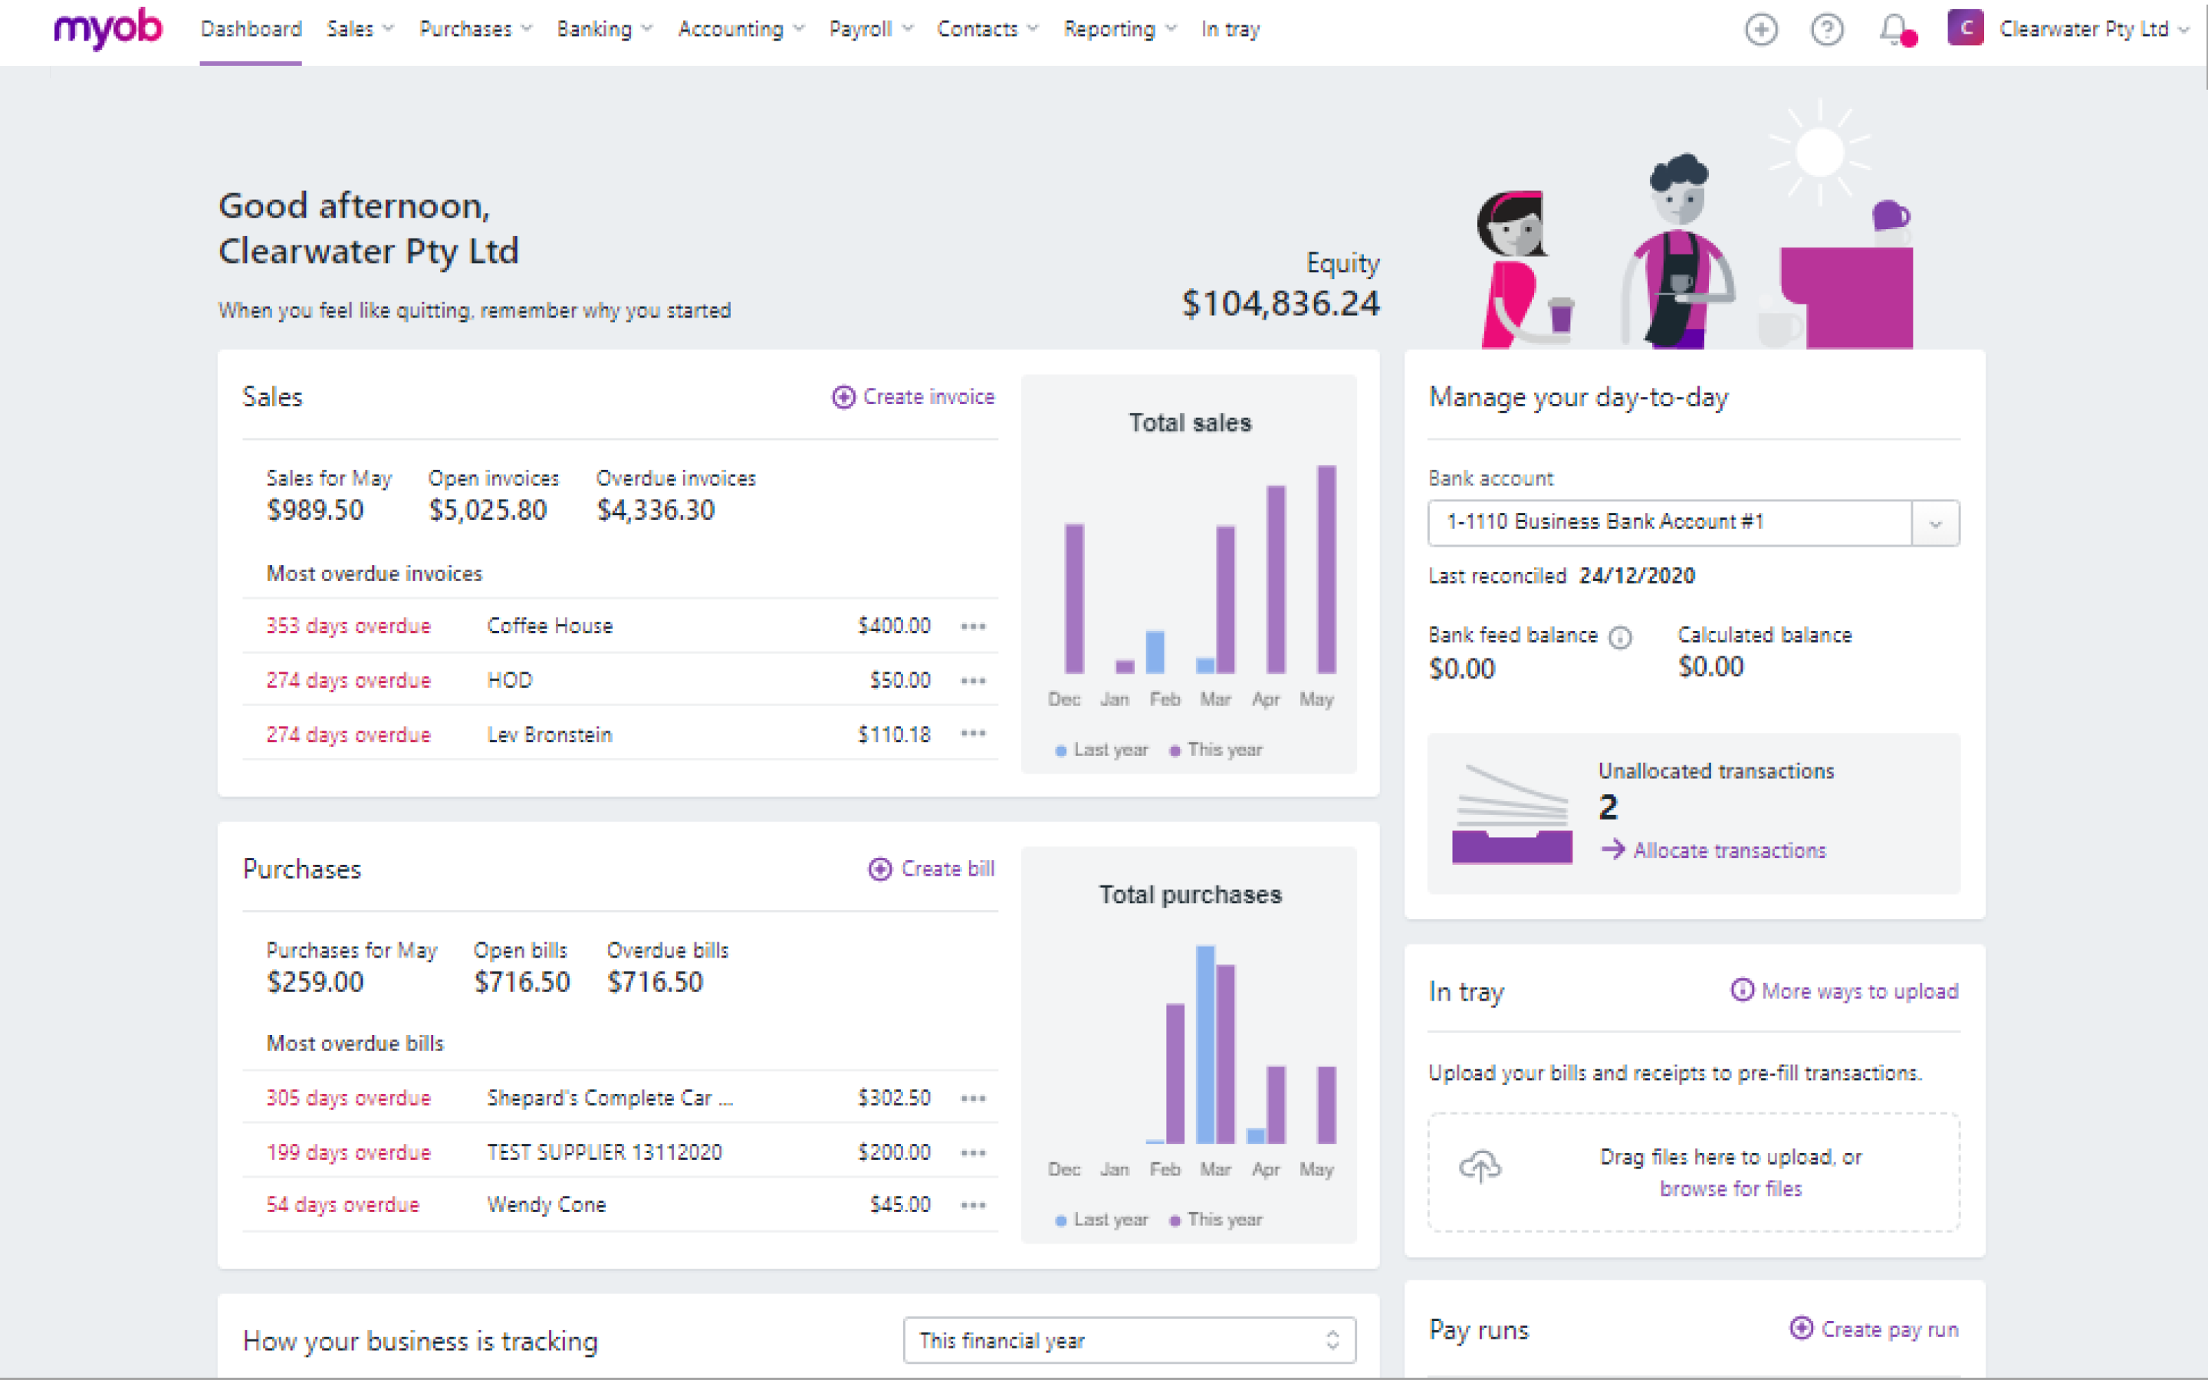
Task: Open the help question mark icon
Action: coord(1827,30)
